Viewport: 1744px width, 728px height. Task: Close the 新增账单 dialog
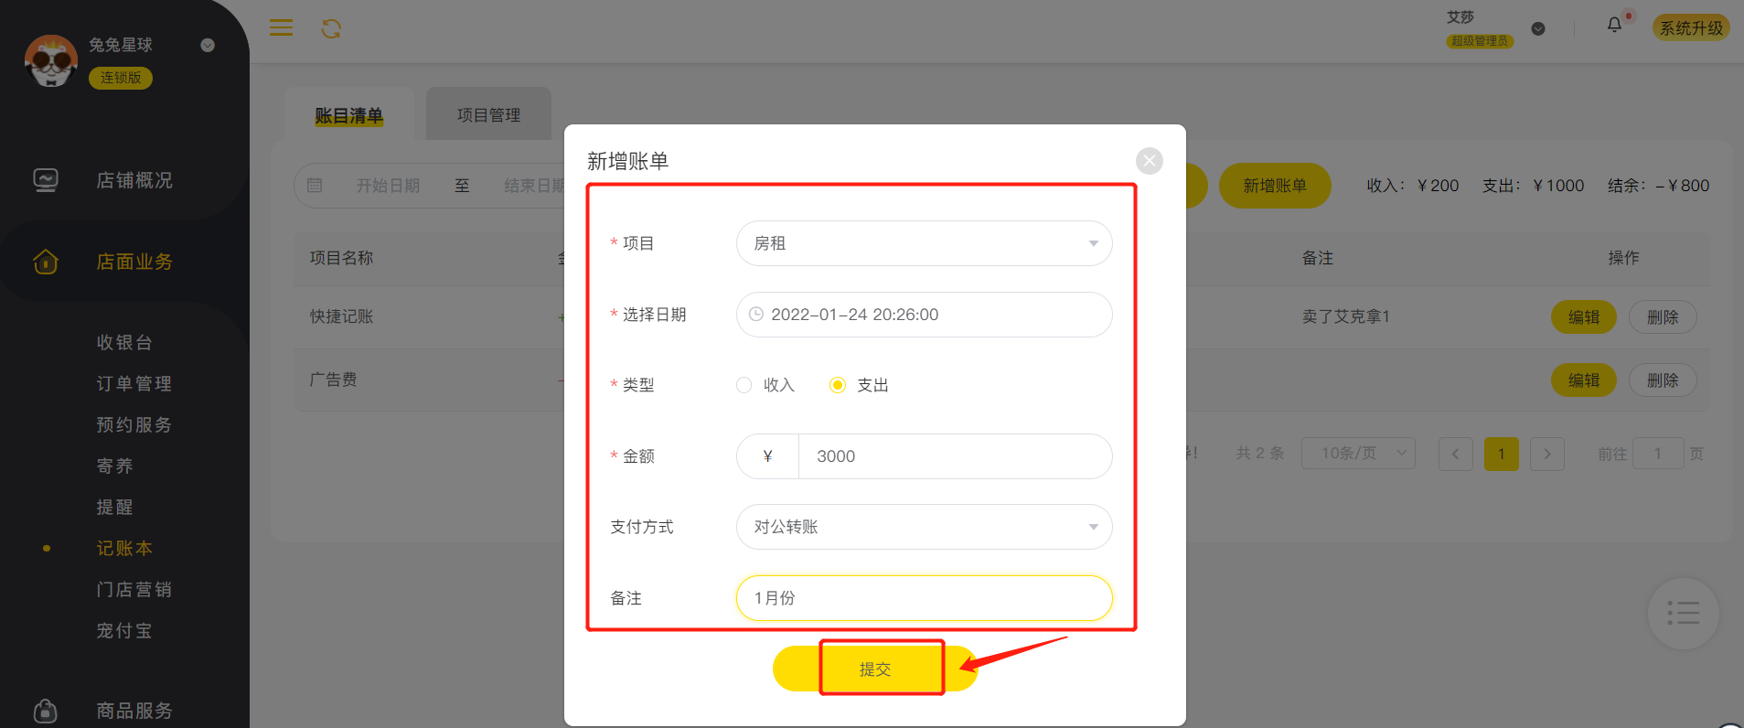point(1150,161)
